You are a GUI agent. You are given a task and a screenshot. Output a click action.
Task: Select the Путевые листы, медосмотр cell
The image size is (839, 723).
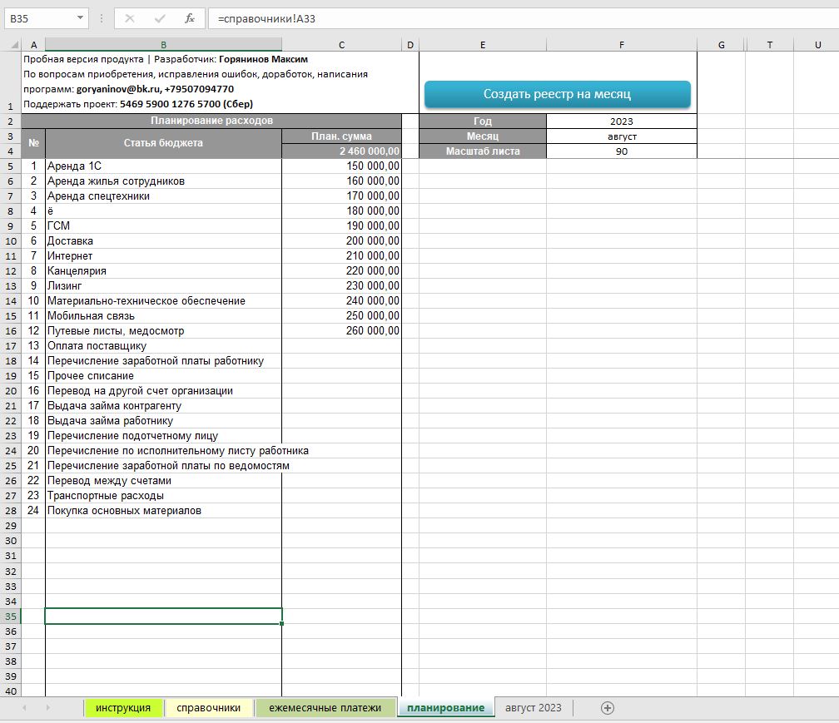[x=164, y=331]
